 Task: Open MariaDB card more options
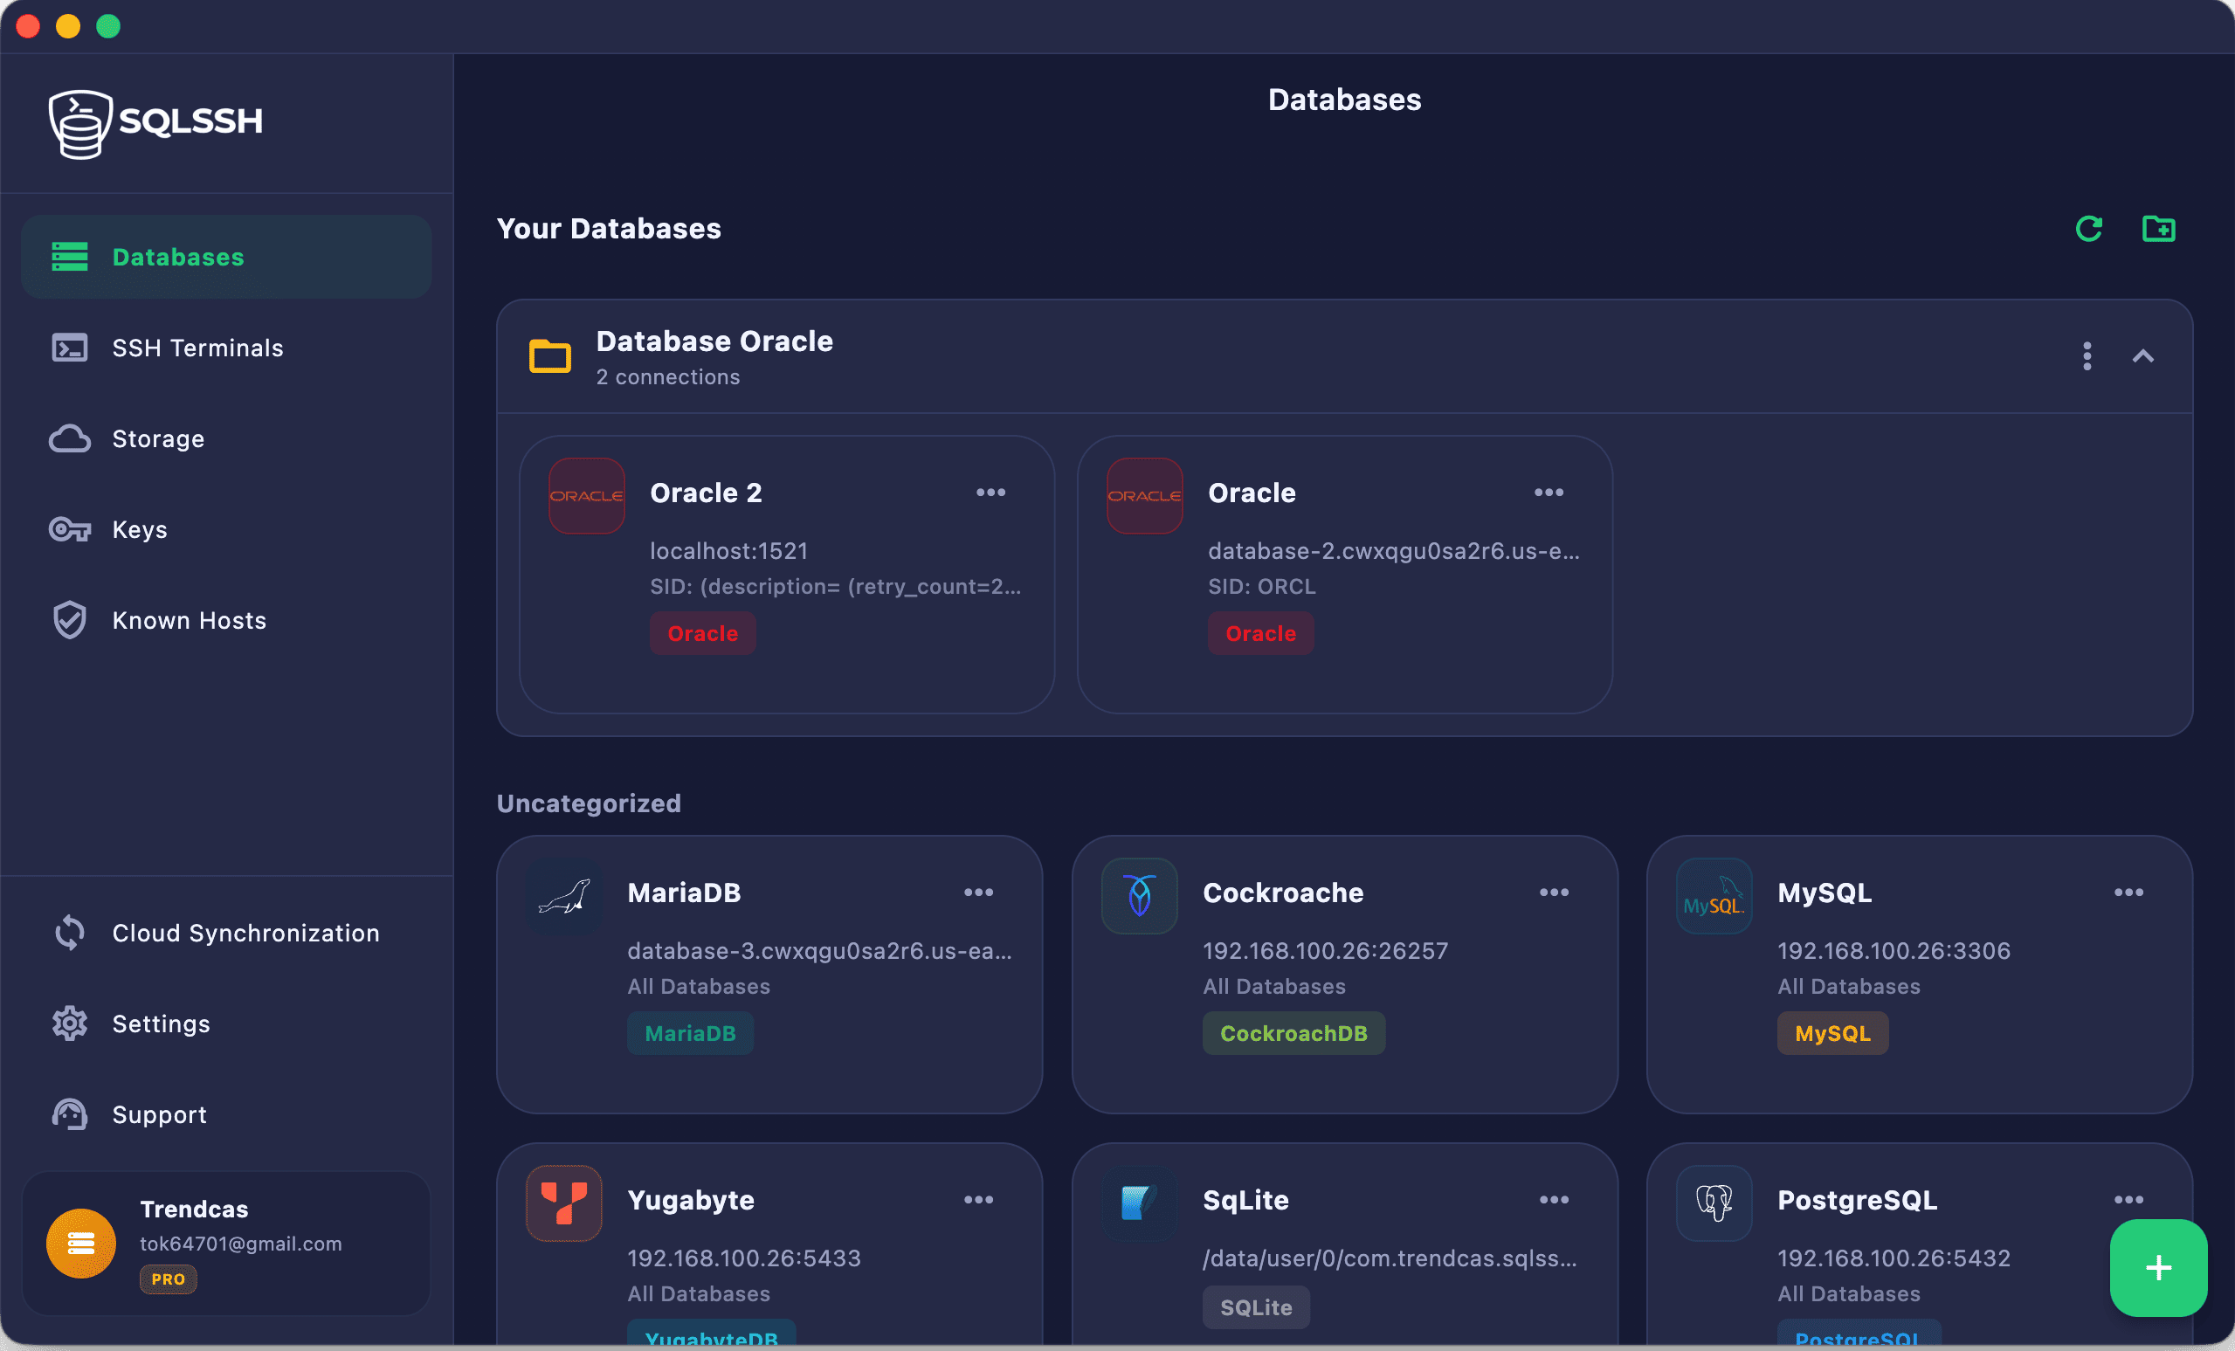coord(978,893)
